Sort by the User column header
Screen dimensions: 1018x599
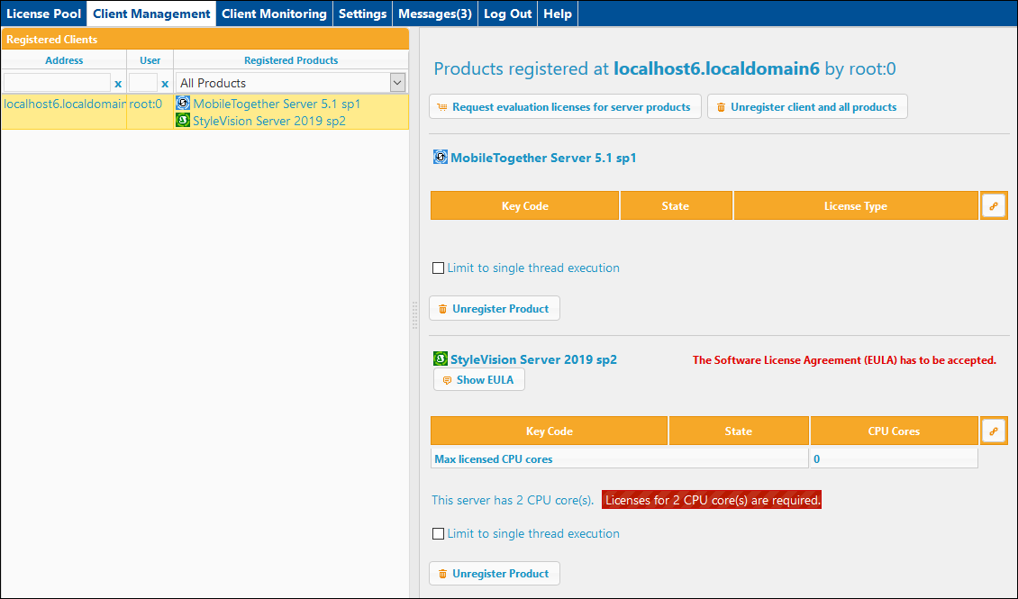point(150,60)
